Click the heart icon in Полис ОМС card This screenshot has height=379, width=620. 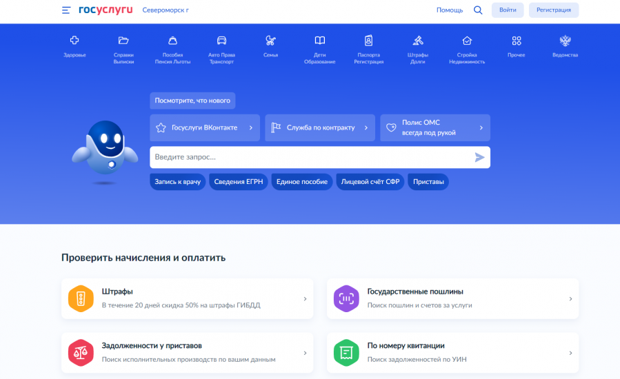(x=391, y=127)
